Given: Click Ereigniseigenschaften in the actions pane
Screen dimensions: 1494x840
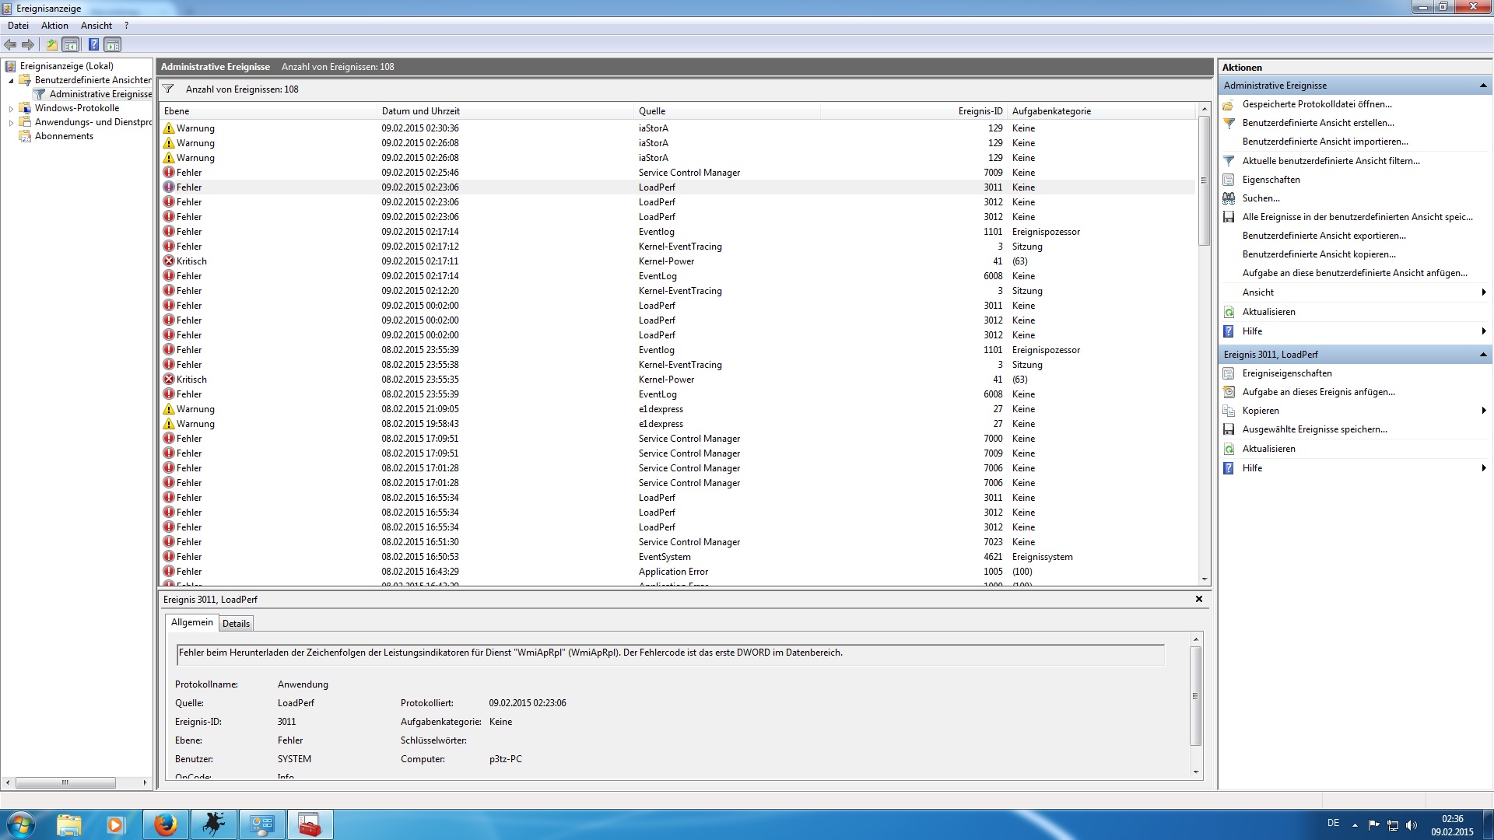Looking at the screenshot, I should pyautogui.click(x=1287, y=373).
